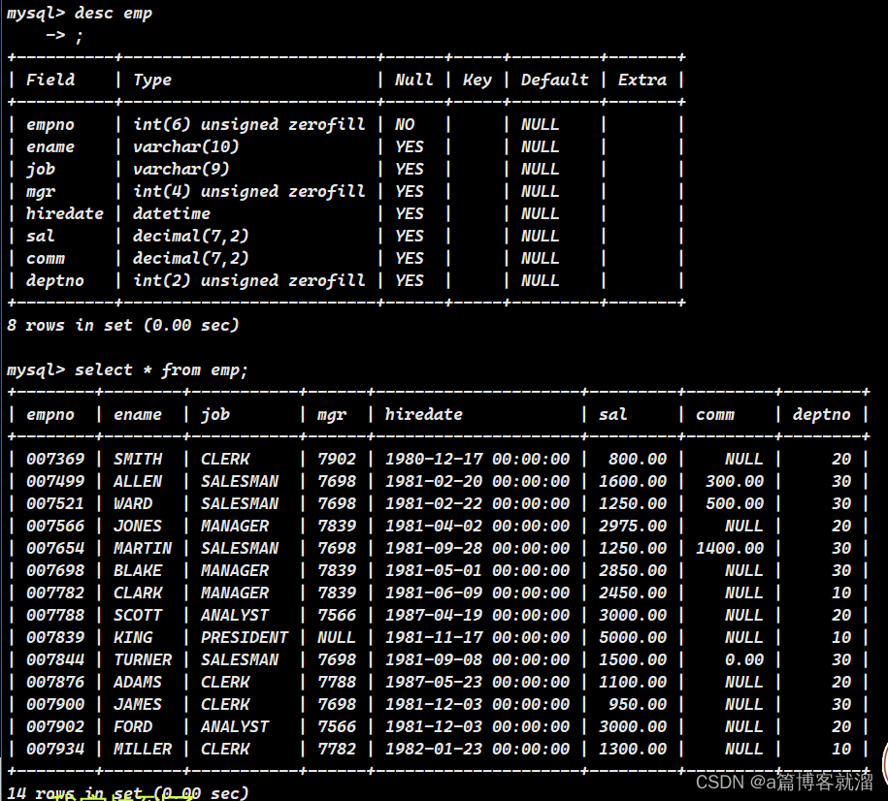Click hiredate '1980-12-17 00:00:00'
Viewport: 888px width, 801px height.
pyautogui.click(x=477, y=459)
